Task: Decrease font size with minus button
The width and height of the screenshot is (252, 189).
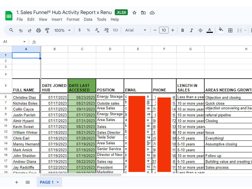Action: coord(155,30)
